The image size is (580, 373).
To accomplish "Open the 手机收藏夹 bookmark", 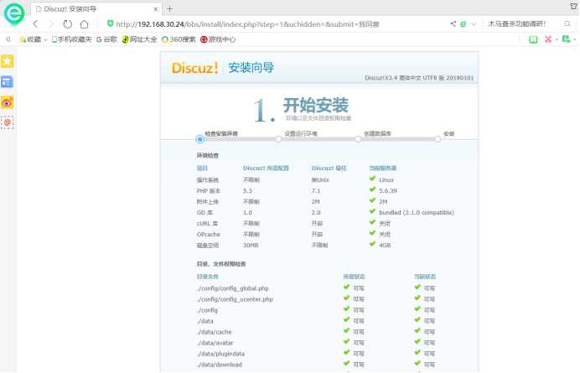I will click(71, 39).
